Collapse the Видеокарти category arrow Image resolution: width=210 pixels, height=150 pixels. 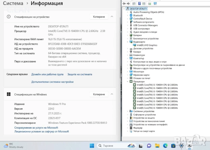click(128, 42)
